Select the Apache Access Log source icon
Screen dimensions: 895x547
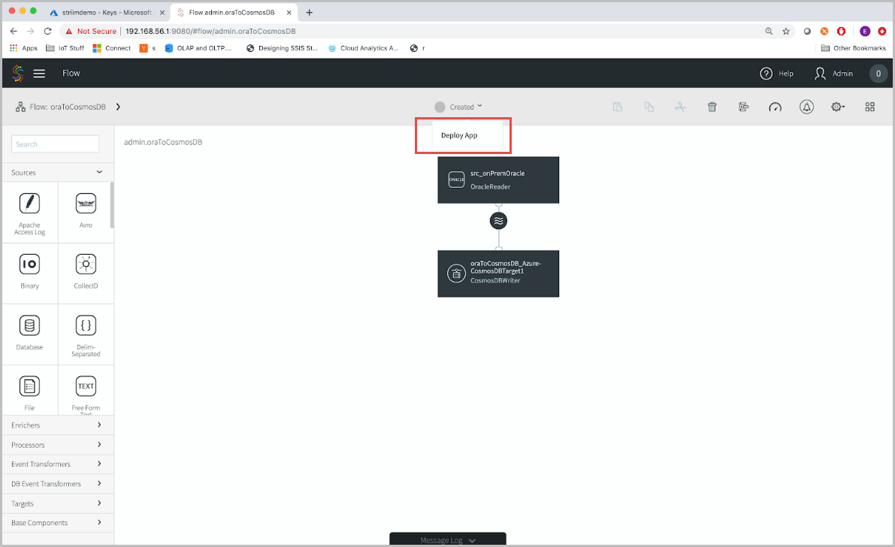point(29,204)
